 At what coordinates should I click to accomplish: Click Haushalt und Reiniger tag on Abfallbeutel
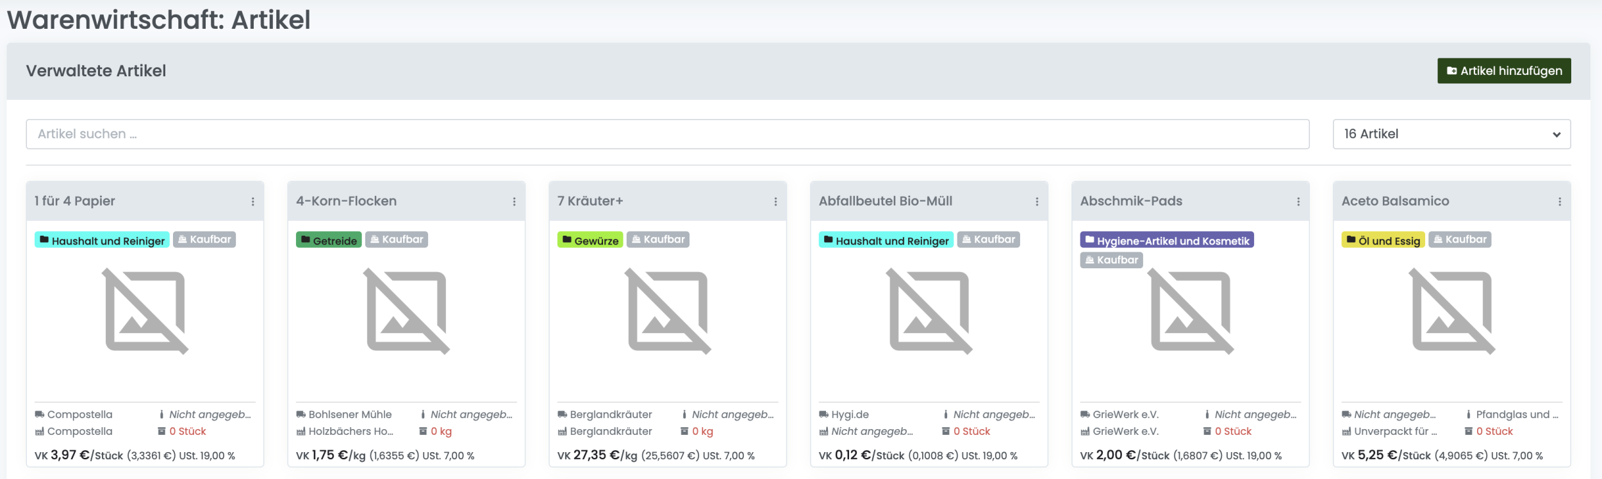(x=886, y=240)
